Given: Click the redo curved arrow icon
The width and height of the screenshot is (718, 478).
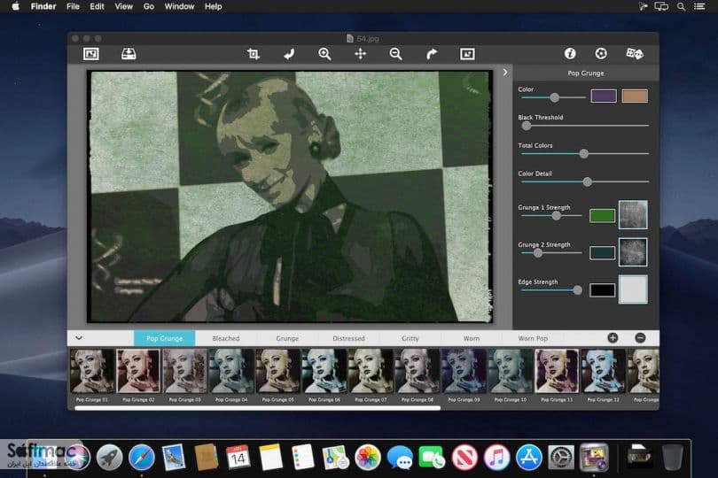Looking at the screenshot, I should [x=432, y=54].
